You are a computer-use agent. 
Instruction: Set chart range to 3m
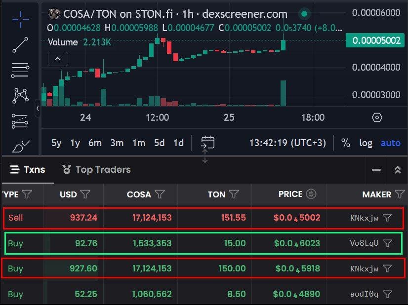click(x=117, y=143)
